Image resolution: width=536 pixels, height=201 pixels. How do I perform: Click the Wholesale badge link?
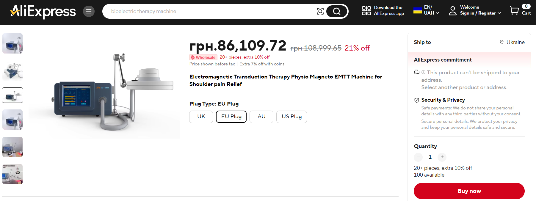coord(203,57)
